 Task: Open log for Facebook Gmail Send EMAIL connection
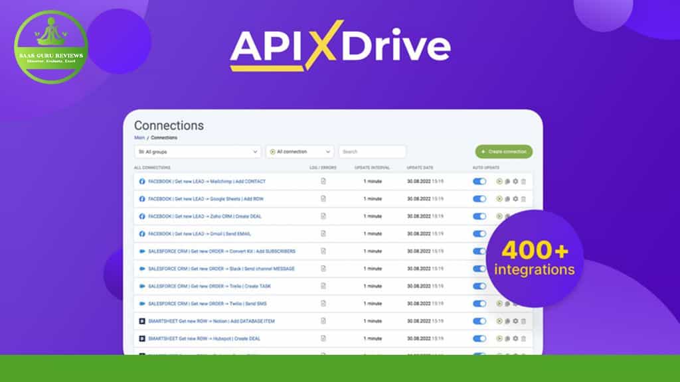(323, 233)
